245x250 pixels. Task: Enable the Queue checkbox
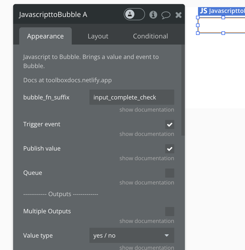click(x=169, y=173)
